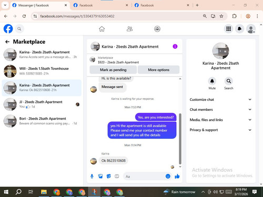Go back from Marketplace chats list
Image resolution: width=263 pixels, height=197 pixels.
pyautogui.click(x=7, y=42)
